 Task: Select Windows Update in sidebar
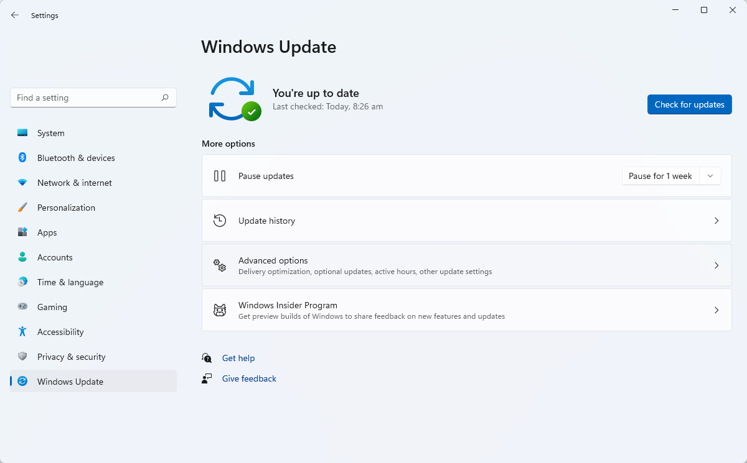pos(93,382)
